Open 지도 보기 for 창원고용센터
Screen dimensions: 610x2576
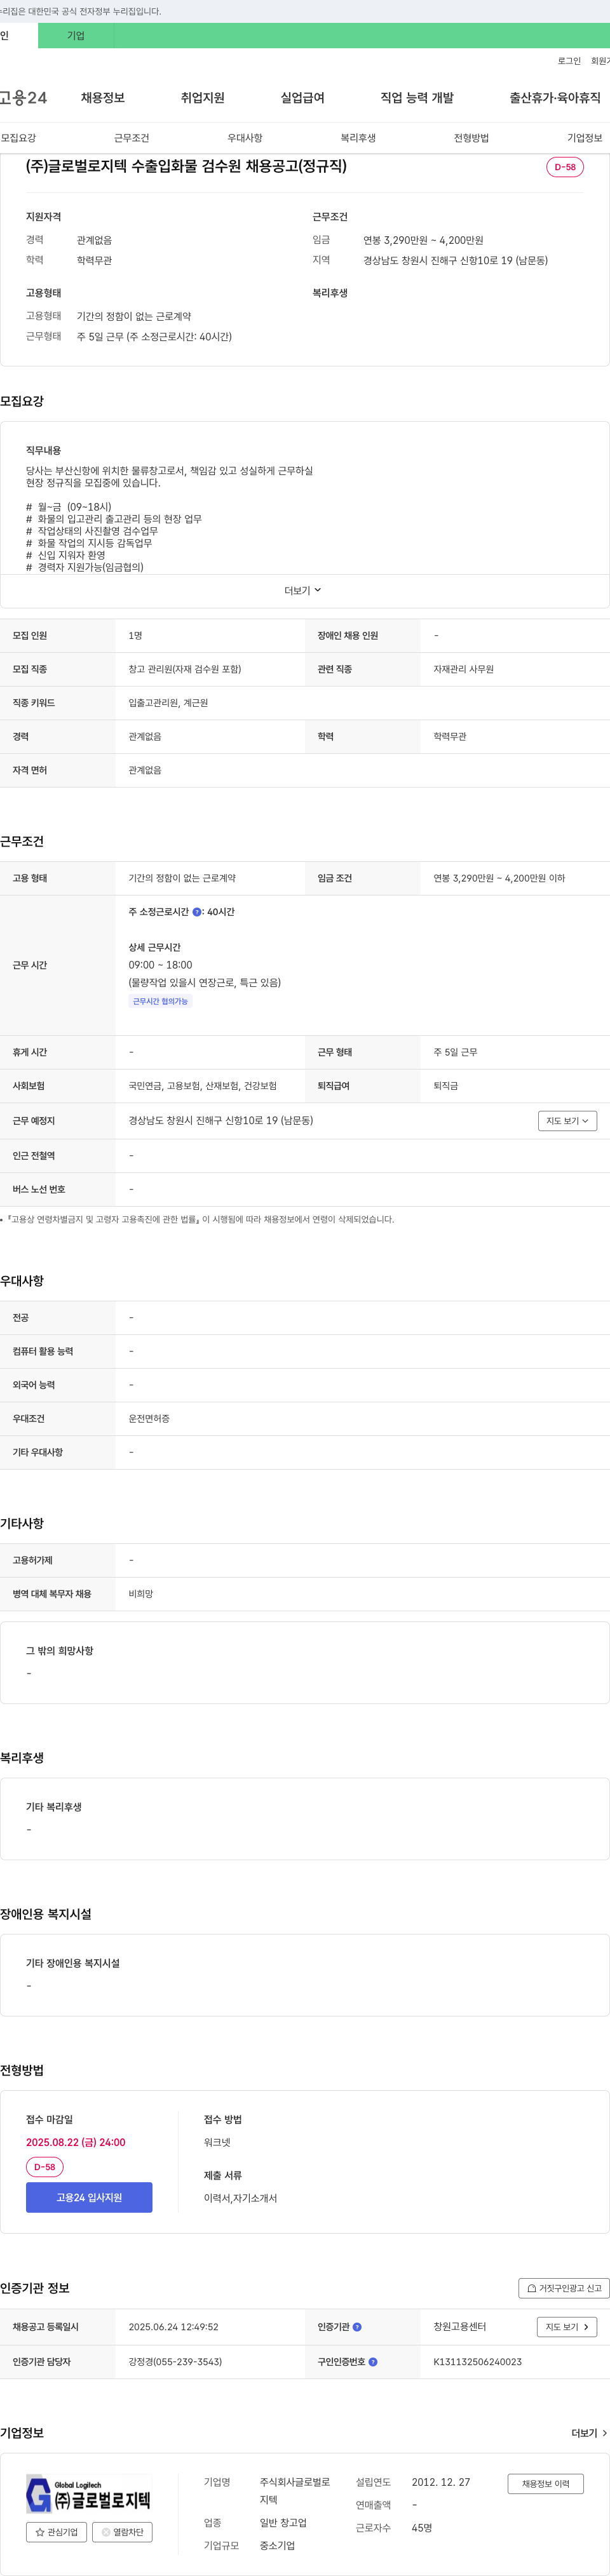point(567,2327)
